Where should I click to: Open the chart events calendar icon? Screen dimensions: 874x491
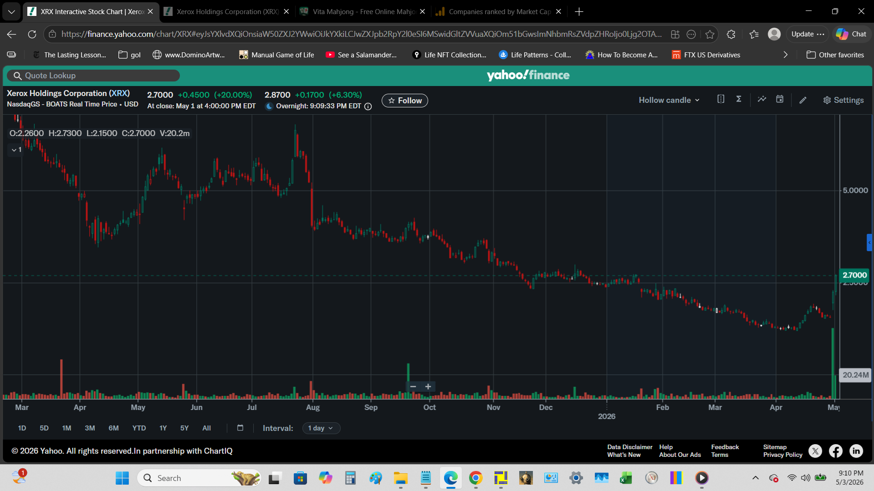780,99
